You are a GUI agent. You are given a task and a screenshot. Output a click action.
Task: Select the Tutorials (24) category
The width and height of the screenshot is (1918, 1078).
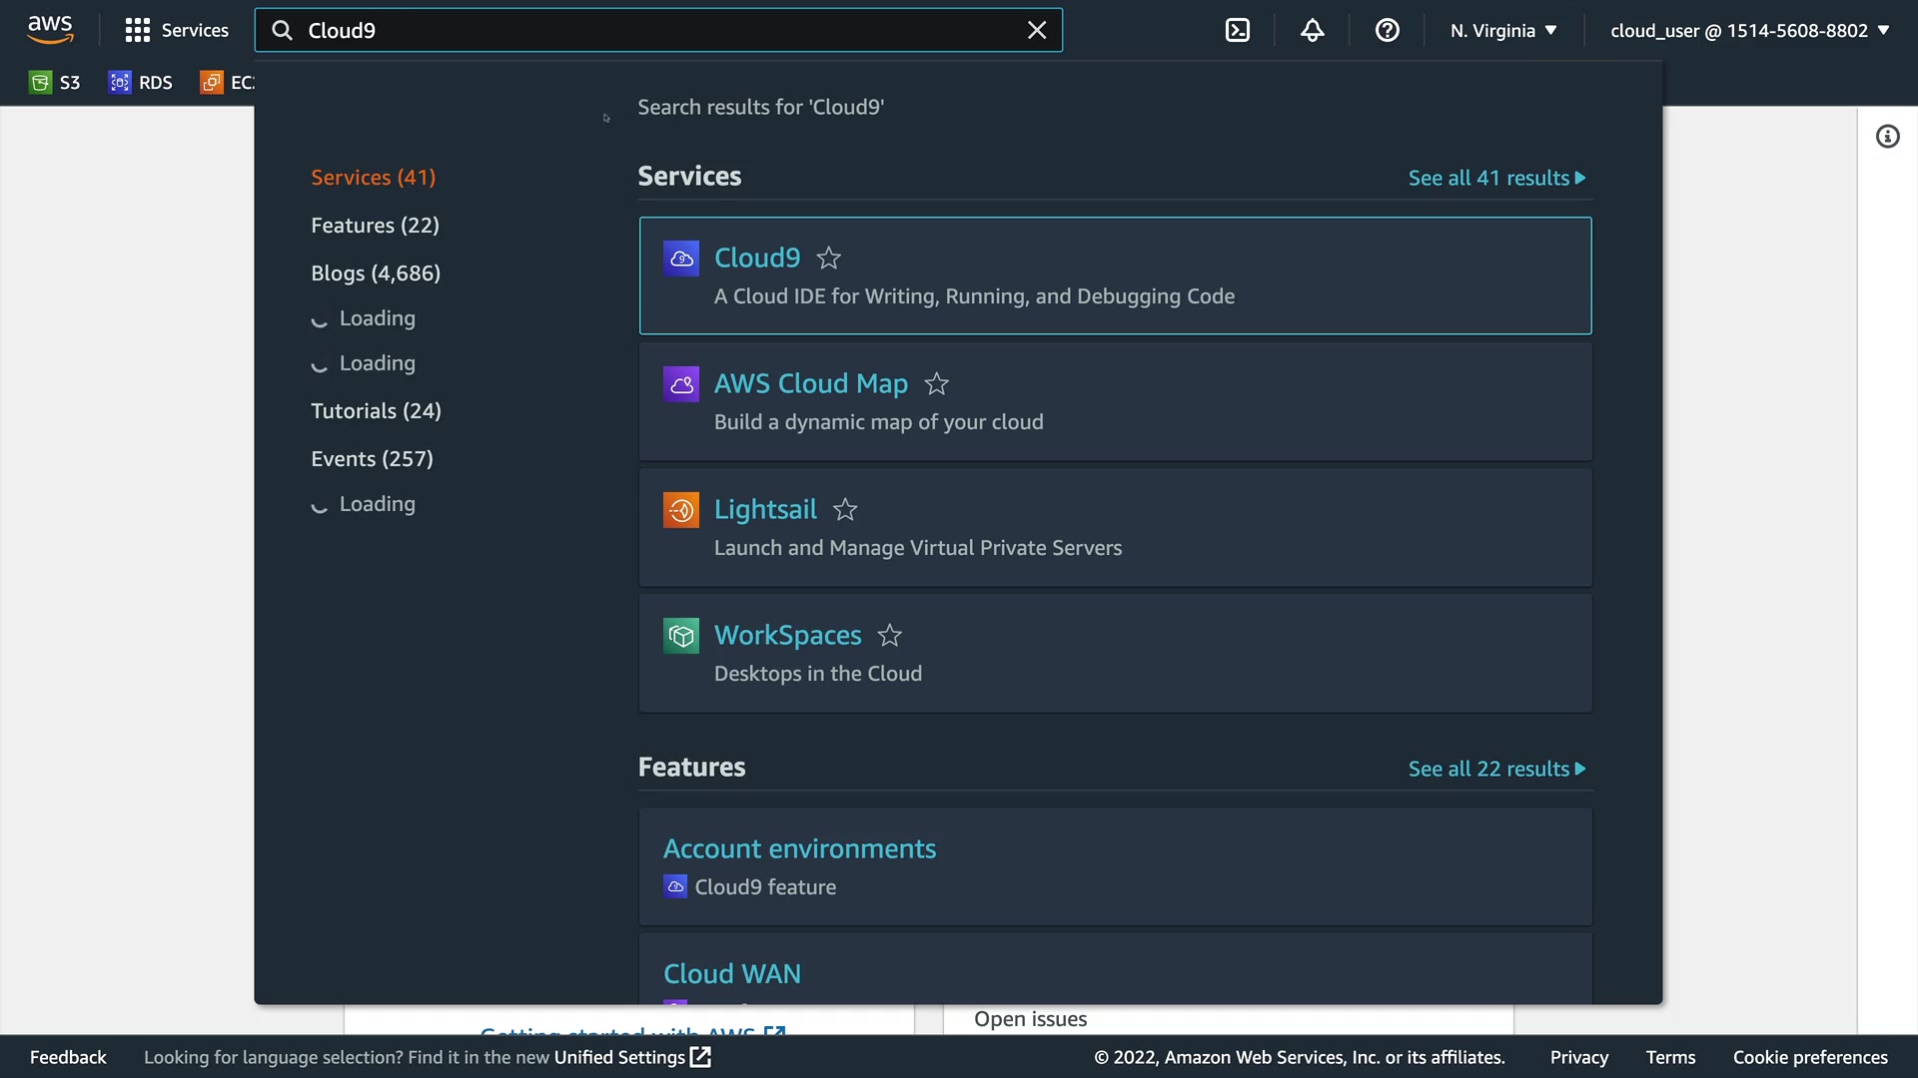pyautogui.click(x=376, y=411)
